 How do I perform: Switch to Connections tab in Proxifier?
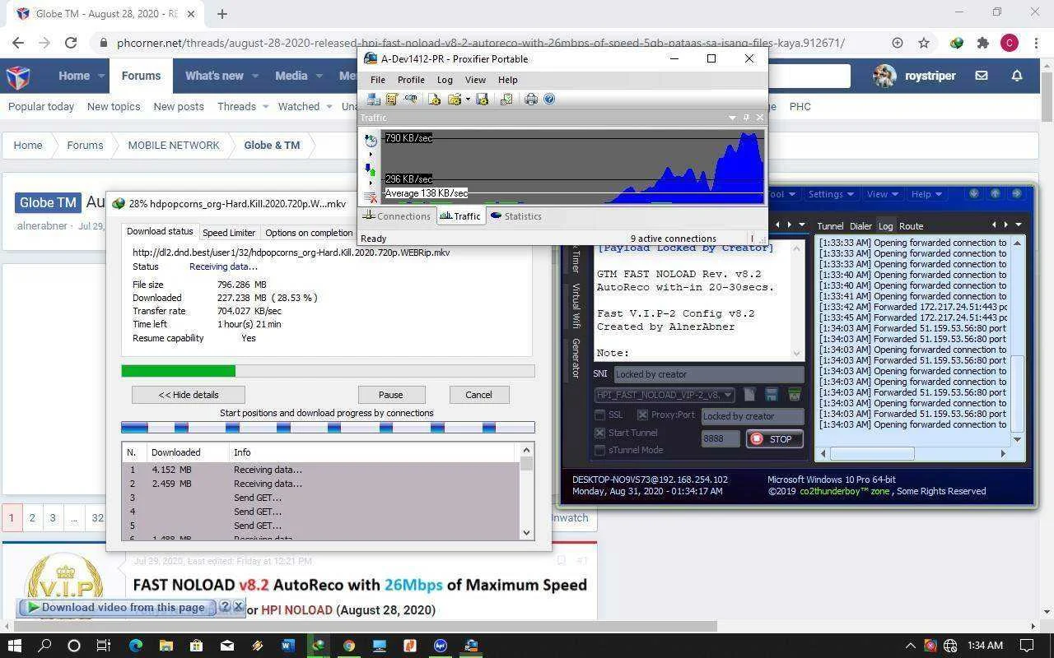(x=397, y=216)
